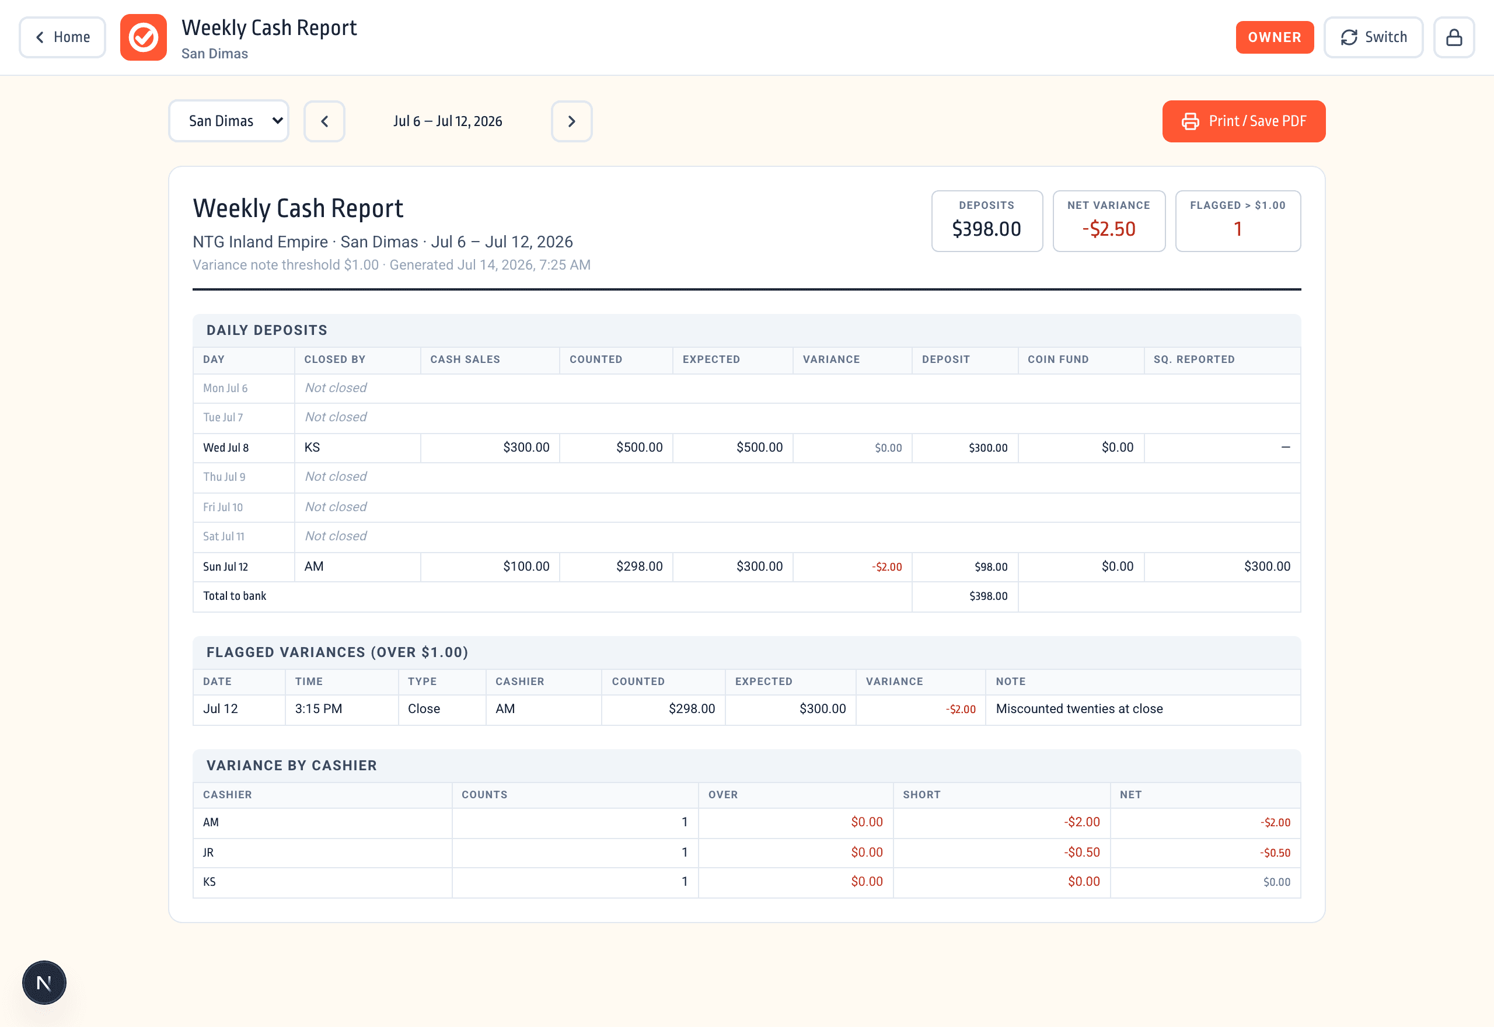Click the Tue Jul 7 row label
This screenshot has height=1027, width=1494.
(222, 418)
